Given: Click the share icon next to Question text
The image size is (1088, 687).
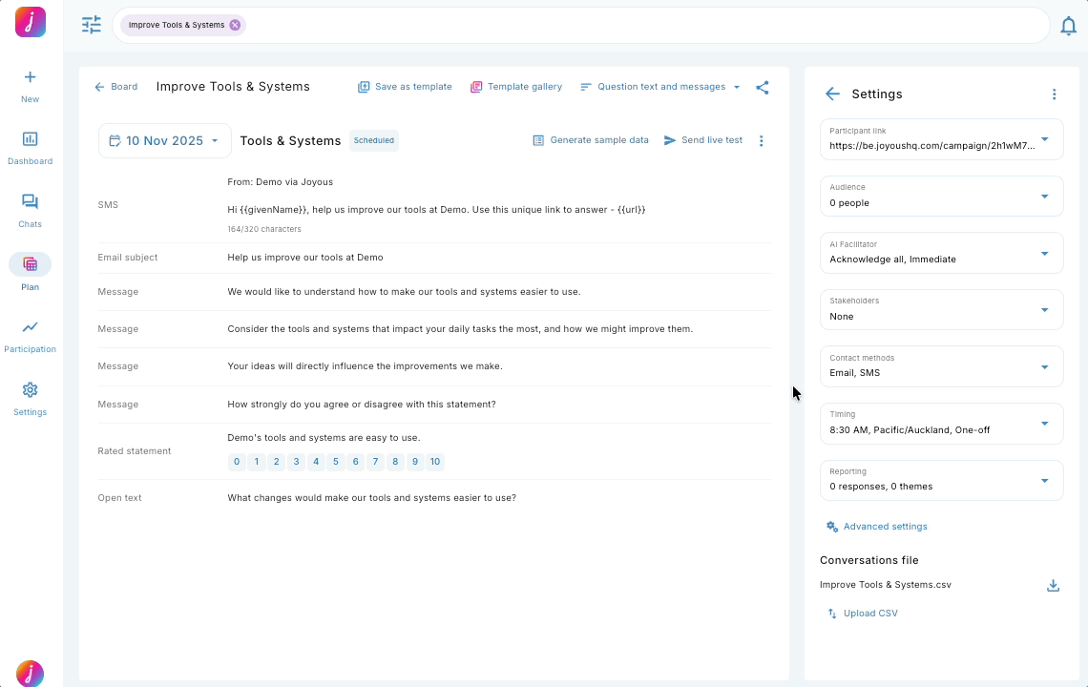Looking at the screenshot, I should pyautogui.click(x=762, y=87).
